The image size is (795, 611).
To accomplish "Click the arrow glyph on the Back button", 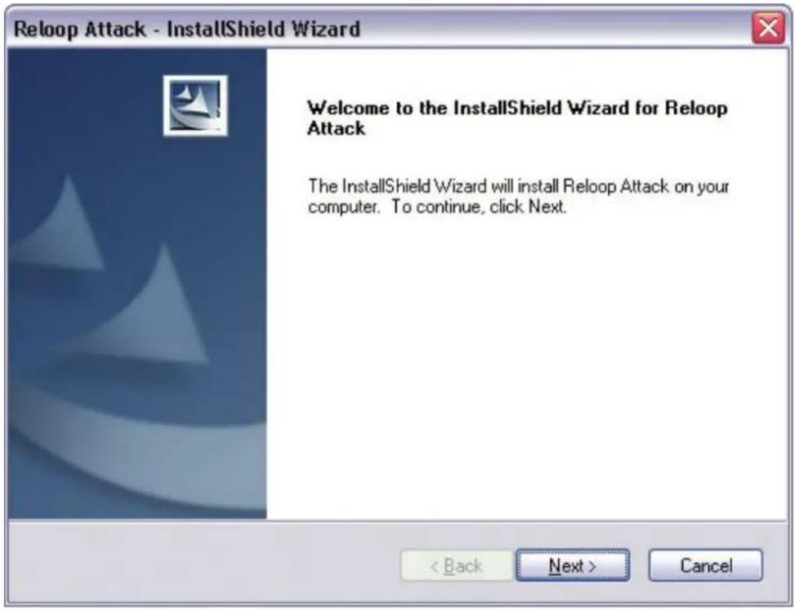I will click(x=434, y=566).
